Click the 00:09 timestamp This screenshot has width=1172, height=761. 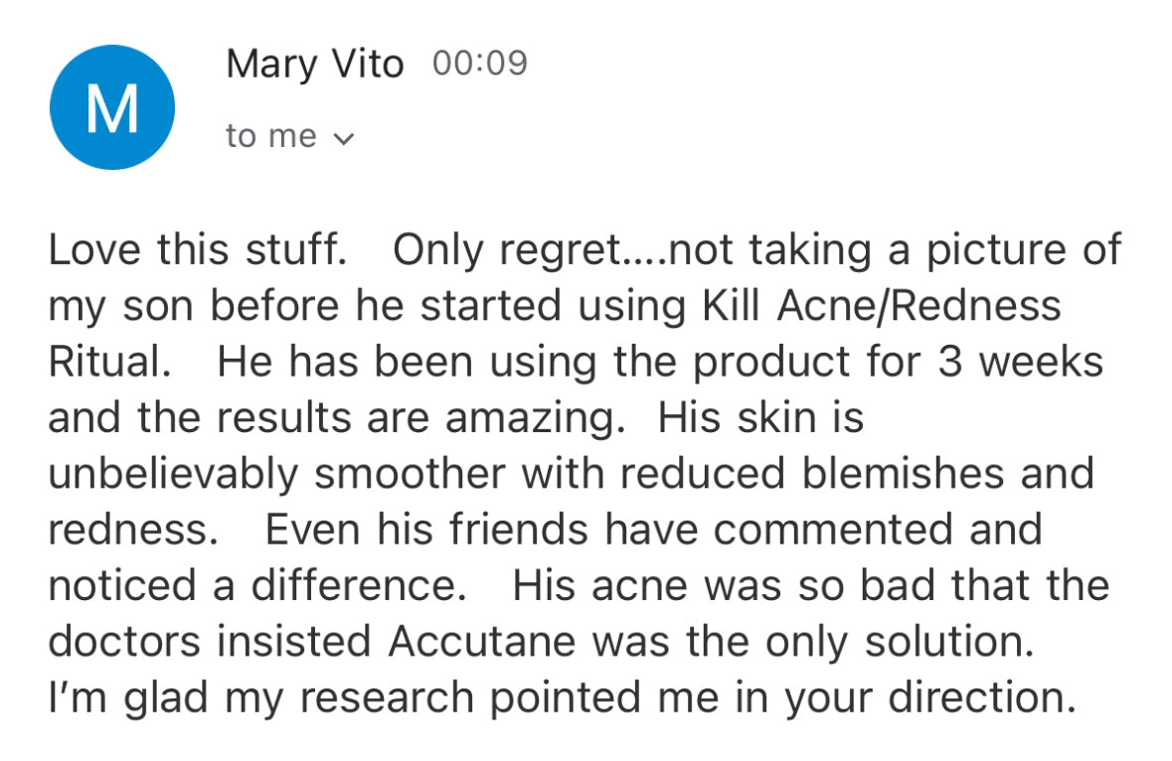480,63
